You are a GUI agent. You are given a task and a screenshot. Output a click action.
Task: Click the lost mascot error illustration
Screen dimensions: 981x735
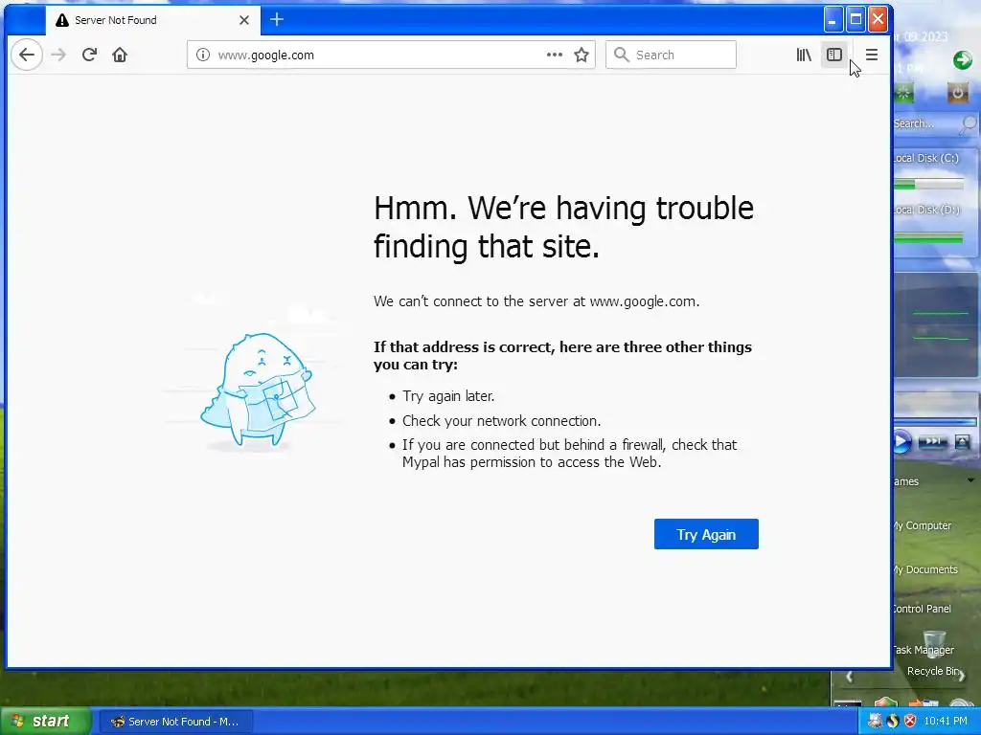click(257, 390)
